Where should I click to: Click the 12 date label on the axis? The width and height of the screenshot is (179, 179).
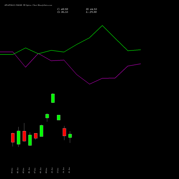click(x=52, y=170)
